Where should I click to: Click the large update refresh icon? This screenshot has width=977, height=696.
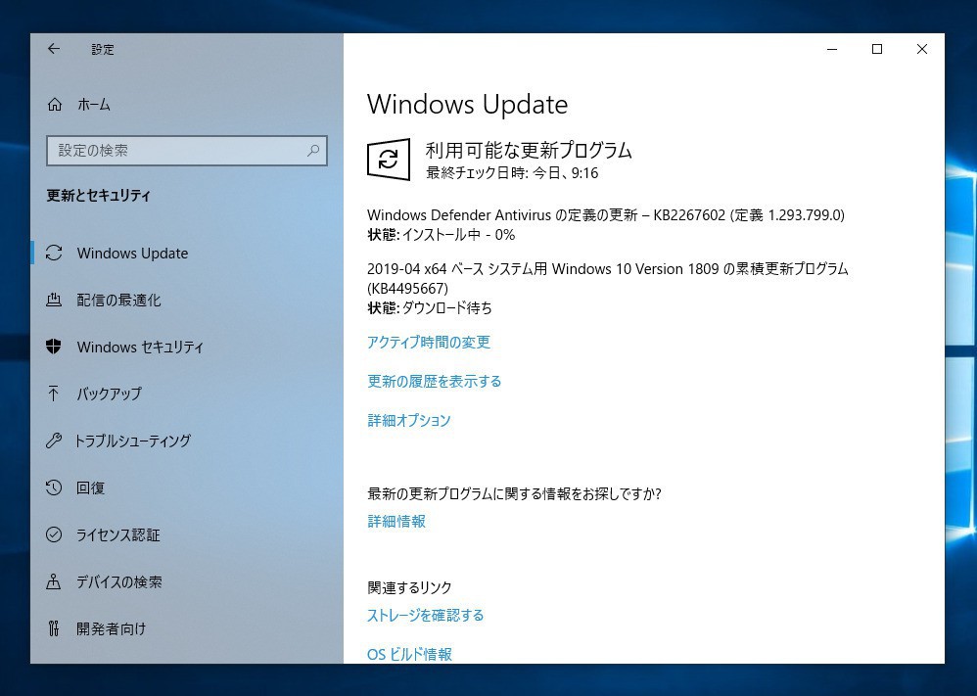[x=389, y=160]
